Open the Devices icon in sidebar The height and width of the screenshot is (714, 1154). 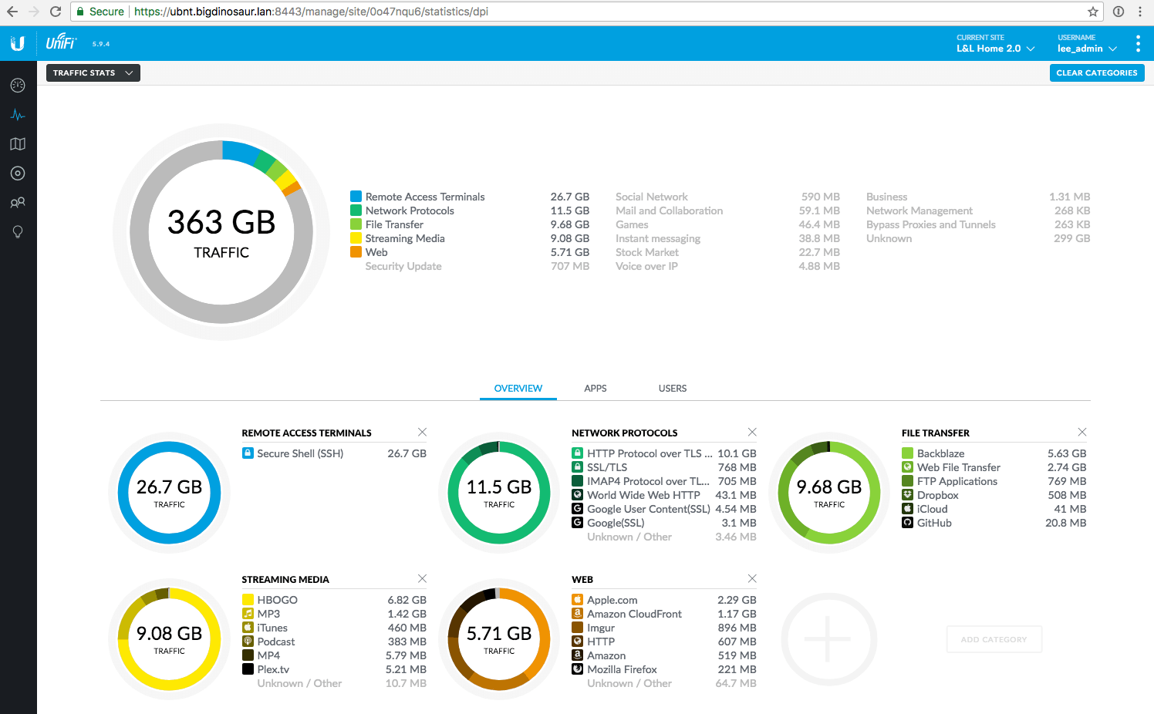click(18, 173)
